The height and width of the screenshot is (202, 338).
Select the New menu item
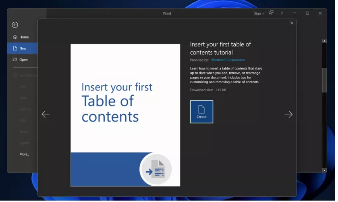pos(23,48)
